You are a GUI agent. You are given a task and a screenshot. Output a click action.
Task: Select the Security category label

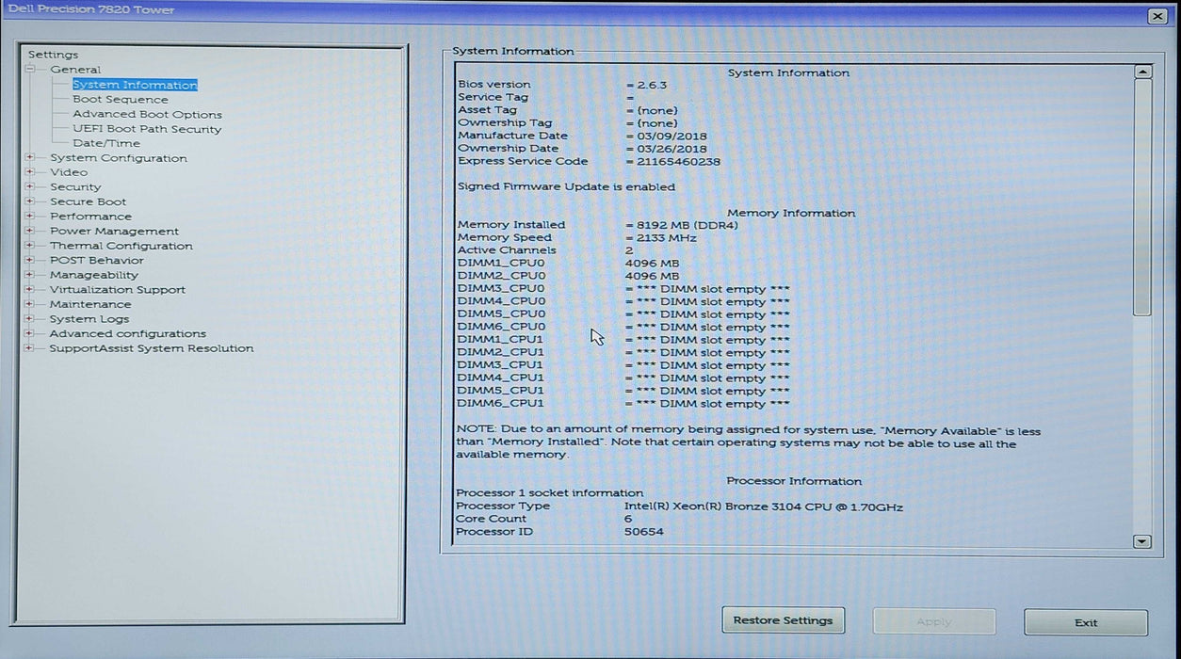click(x=75, y=186)
